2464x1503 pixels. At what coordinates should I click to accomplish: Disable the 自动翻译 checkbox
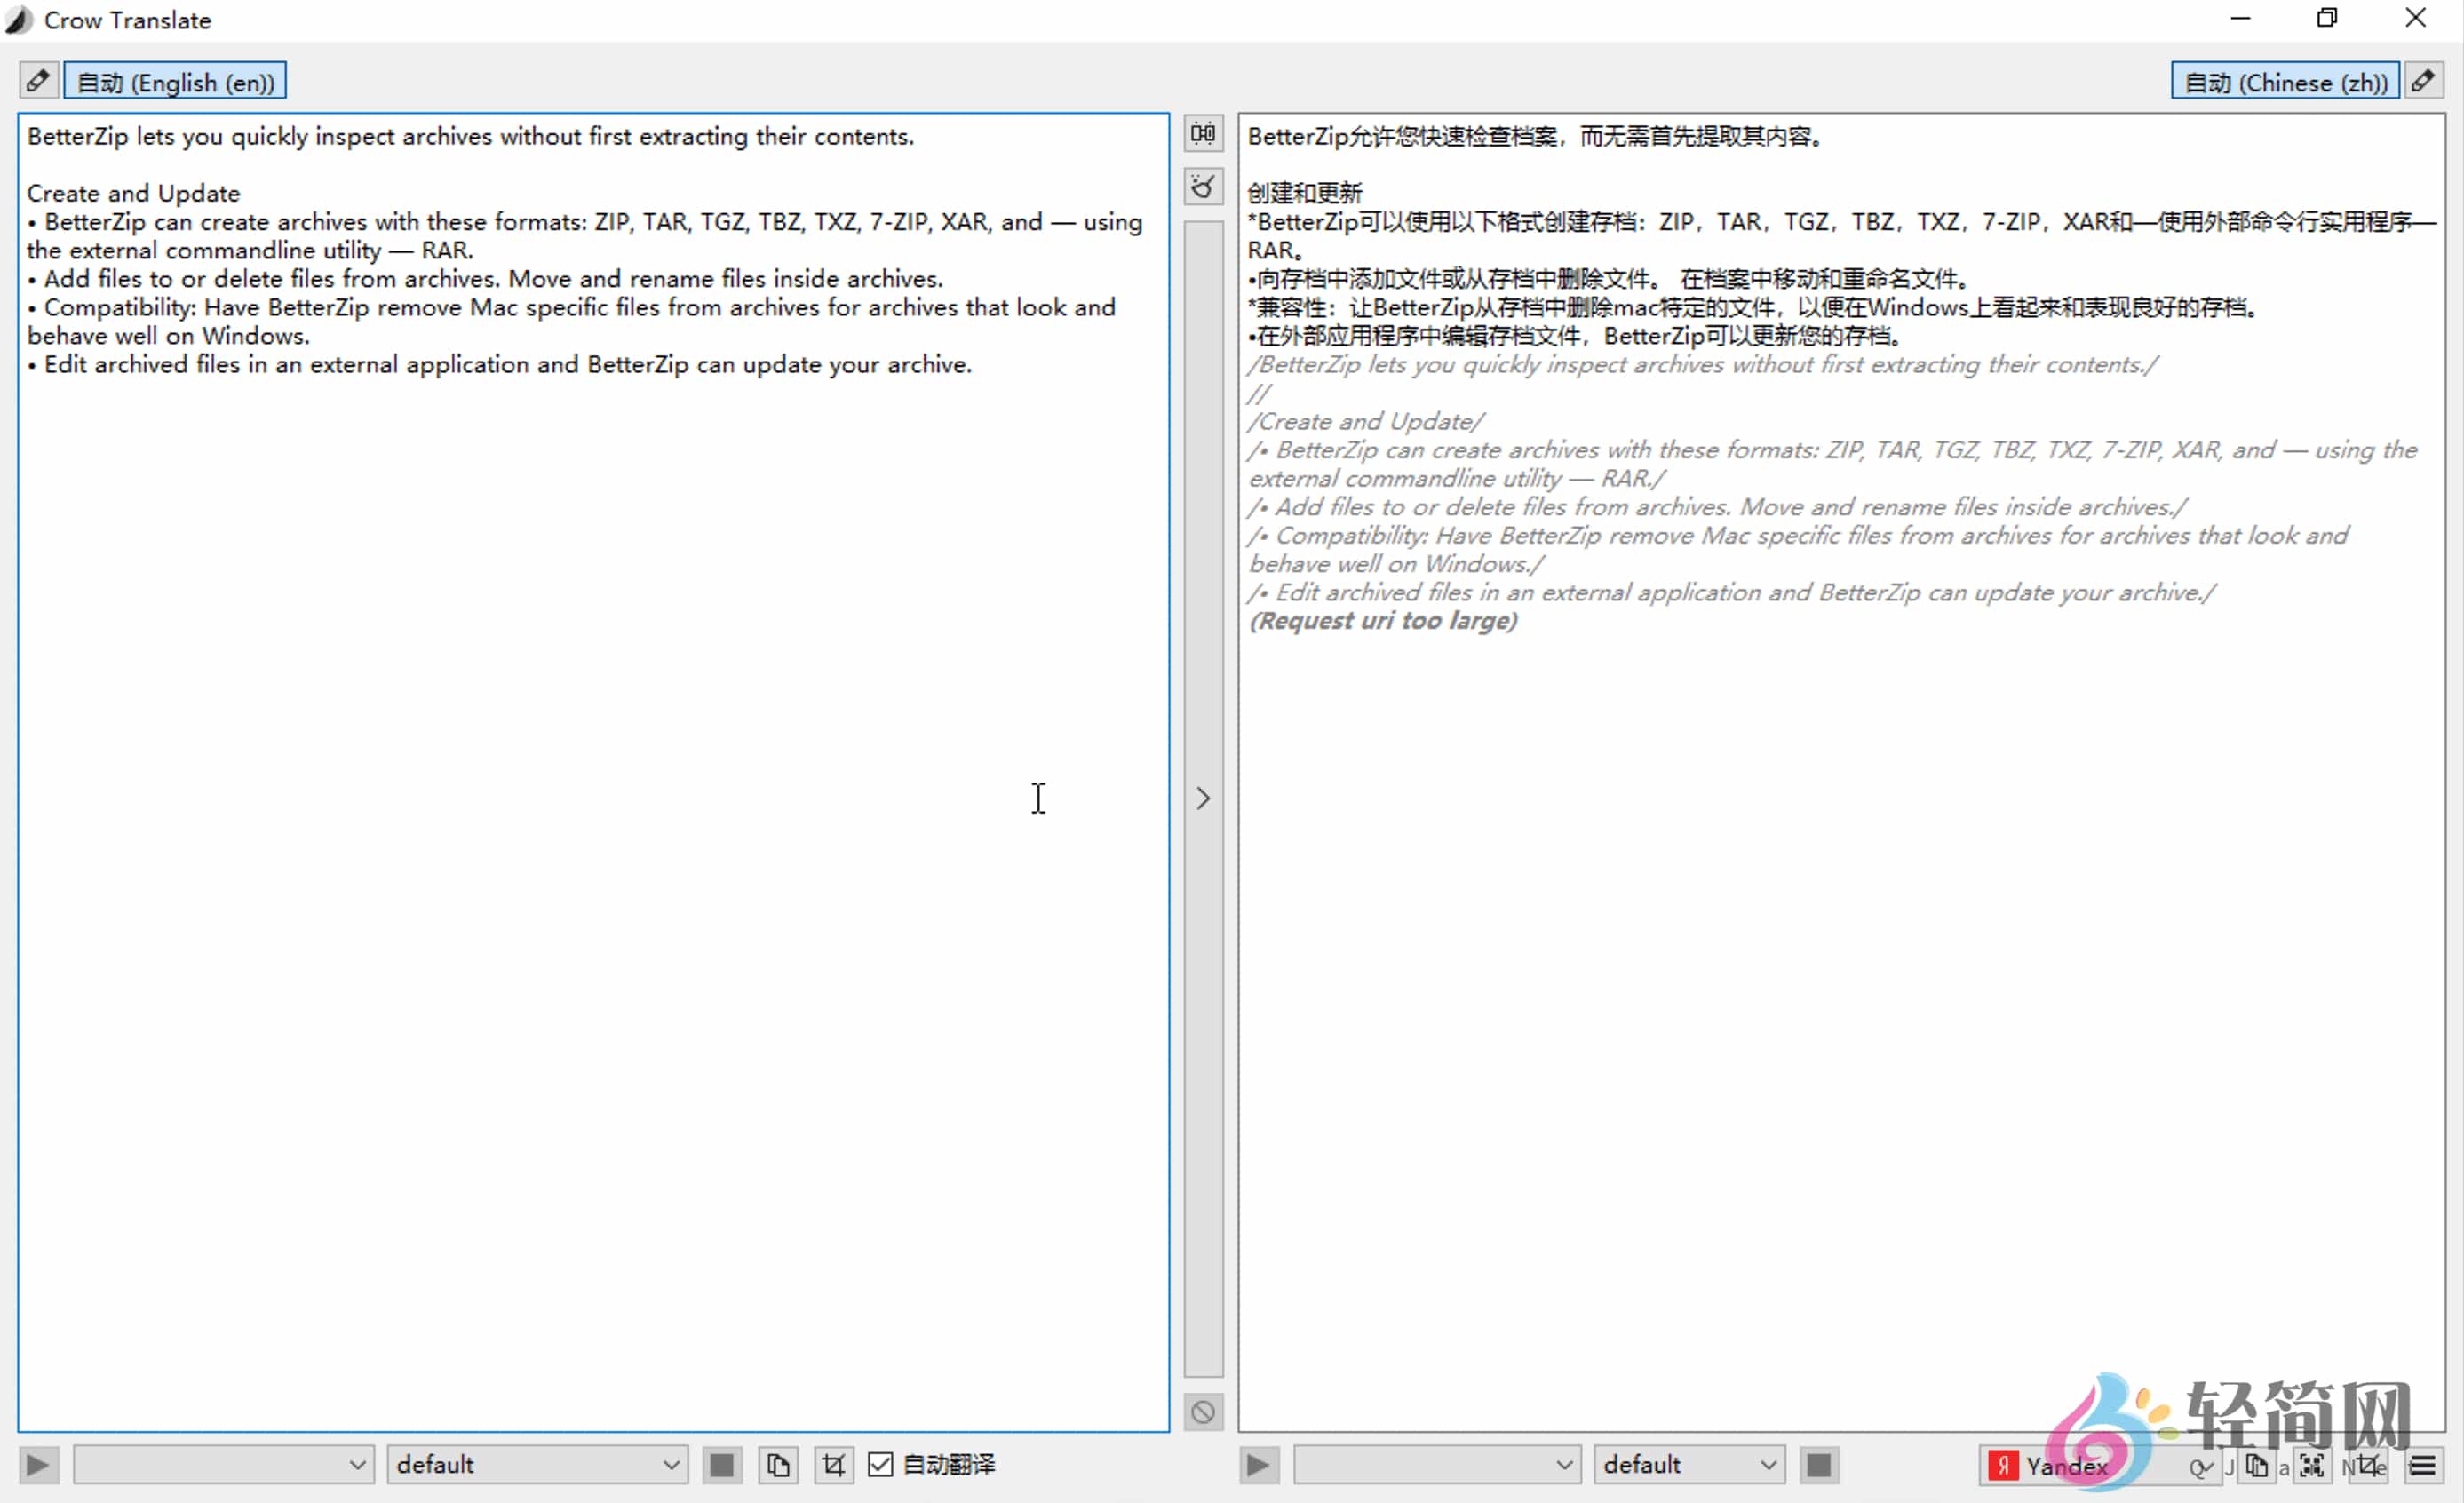pos(880,1465)
